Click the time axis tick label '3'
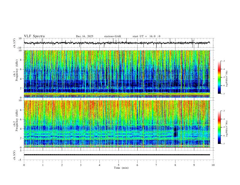This screenshot has height=185, width=240. click(81, 165)
